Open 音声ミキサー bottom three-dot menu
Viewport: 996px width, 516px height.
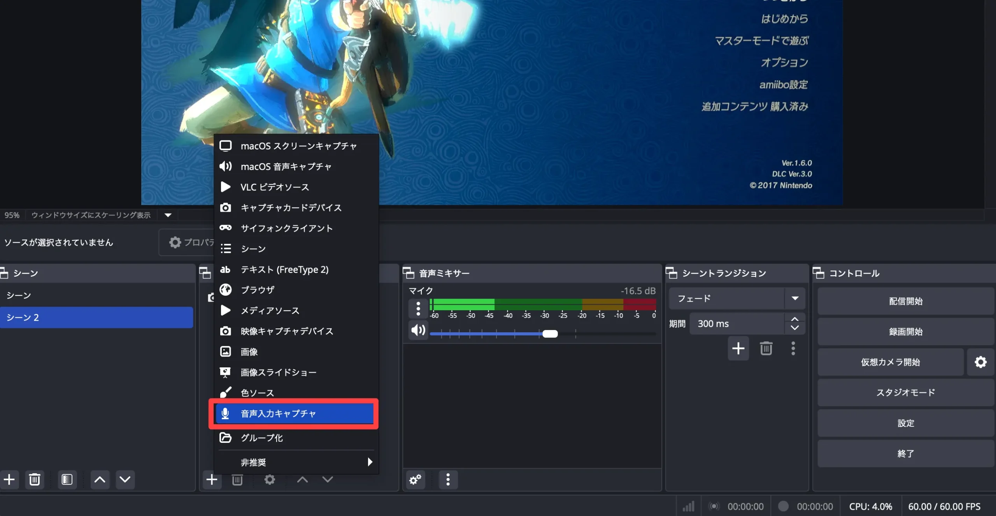pyautogui.click(x=448, y=480)
